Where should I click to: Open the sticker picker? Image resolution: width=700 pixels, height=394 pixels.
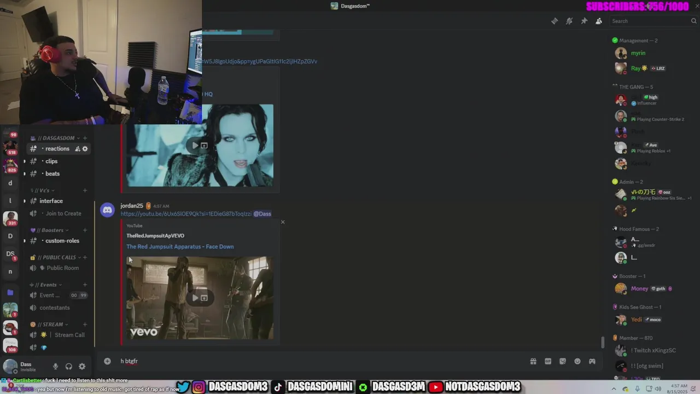[563, 361]
